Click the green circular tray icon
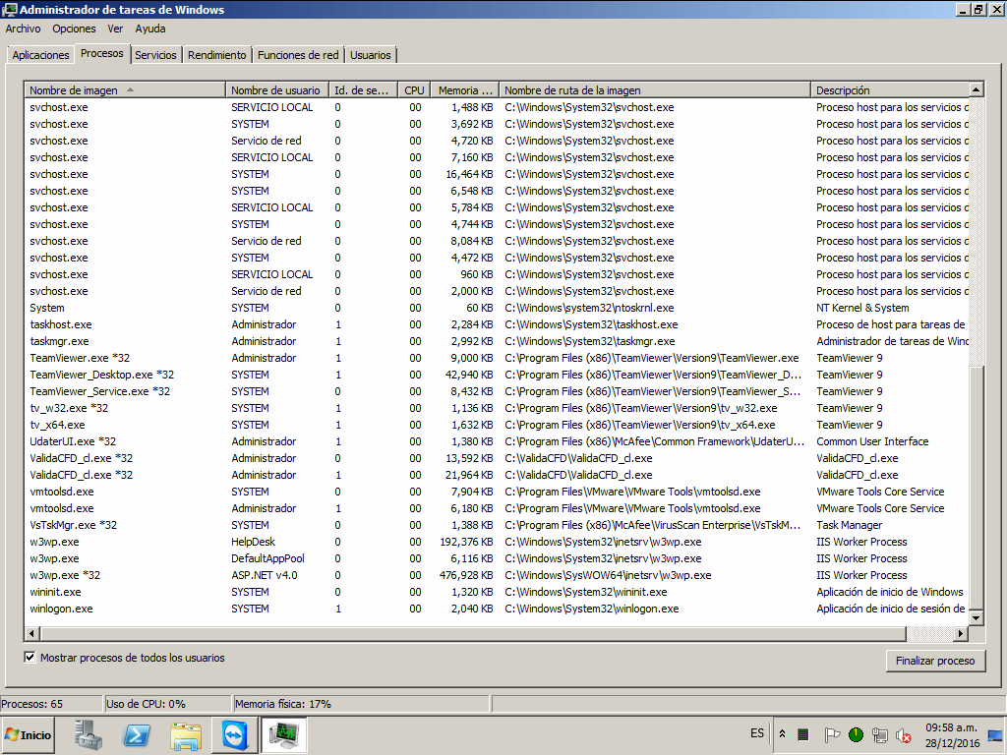The image size is (1007, 755). (x=856, y=734)
